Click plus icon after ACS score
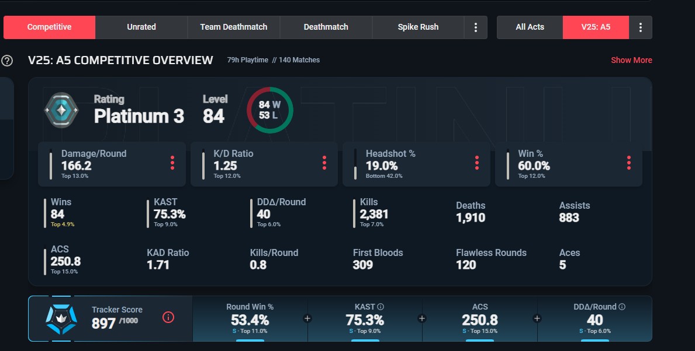This screenshot has height=351, width=695. click(x=537, y=318)
